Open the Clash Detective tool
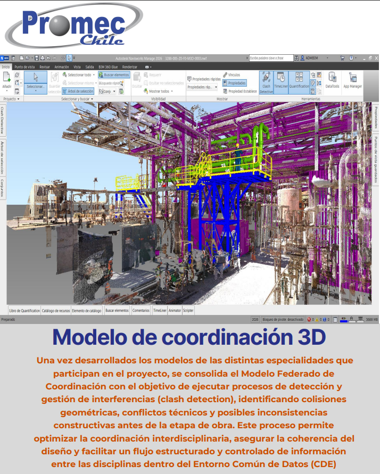Screen dimensions: 380x474 266,83
